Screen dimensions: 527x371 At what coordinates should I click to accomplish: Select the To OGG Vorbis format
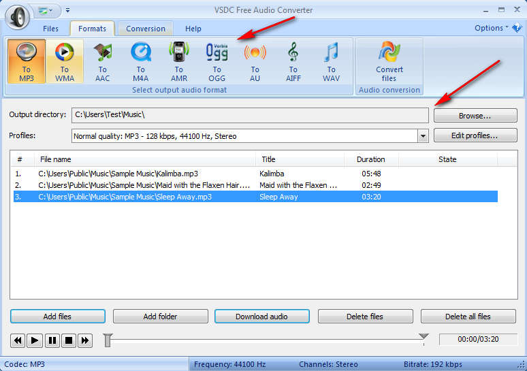(x=217, y=62)
